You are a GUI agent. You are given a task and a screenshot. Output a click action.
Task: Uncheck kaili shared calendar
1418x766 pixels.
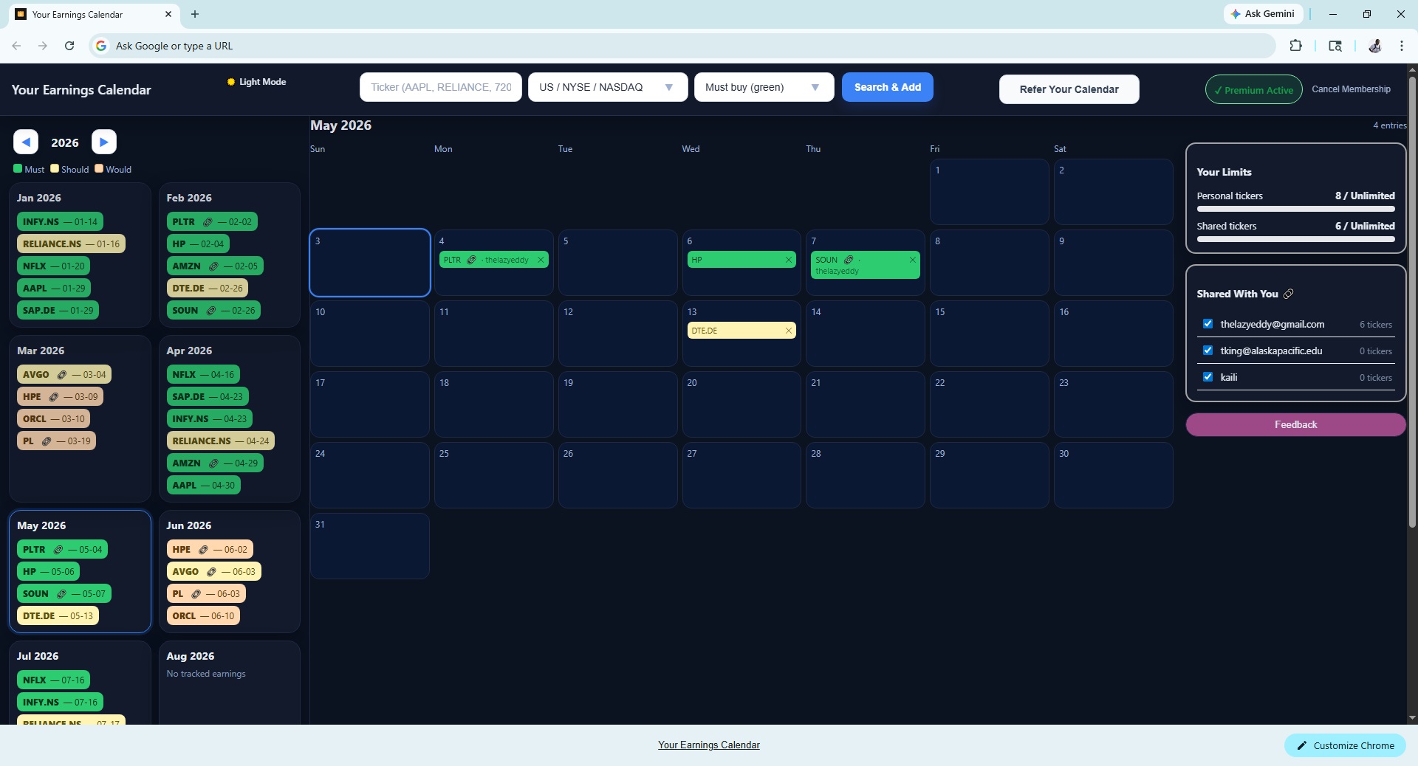1208,377
